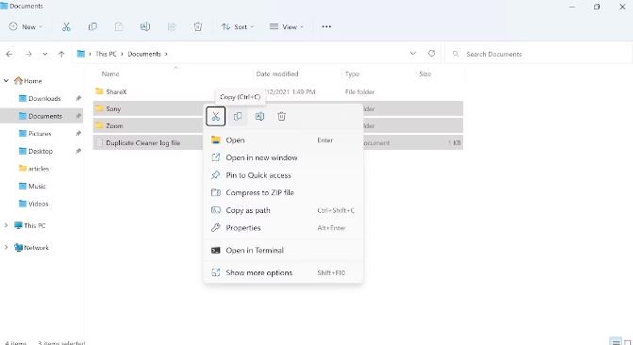This screenshot has width=633, height=345.
Task: Open Desktop in the sidebar
Action: [41, 152]
